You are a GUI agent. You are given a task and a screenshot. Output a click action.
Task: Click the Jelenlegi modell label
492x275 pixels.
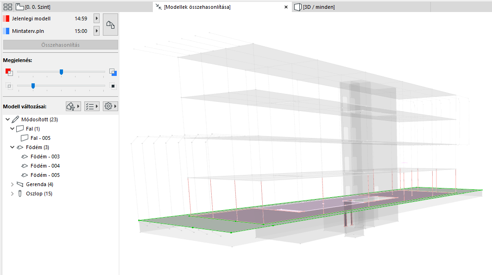[x=31, y=19]
